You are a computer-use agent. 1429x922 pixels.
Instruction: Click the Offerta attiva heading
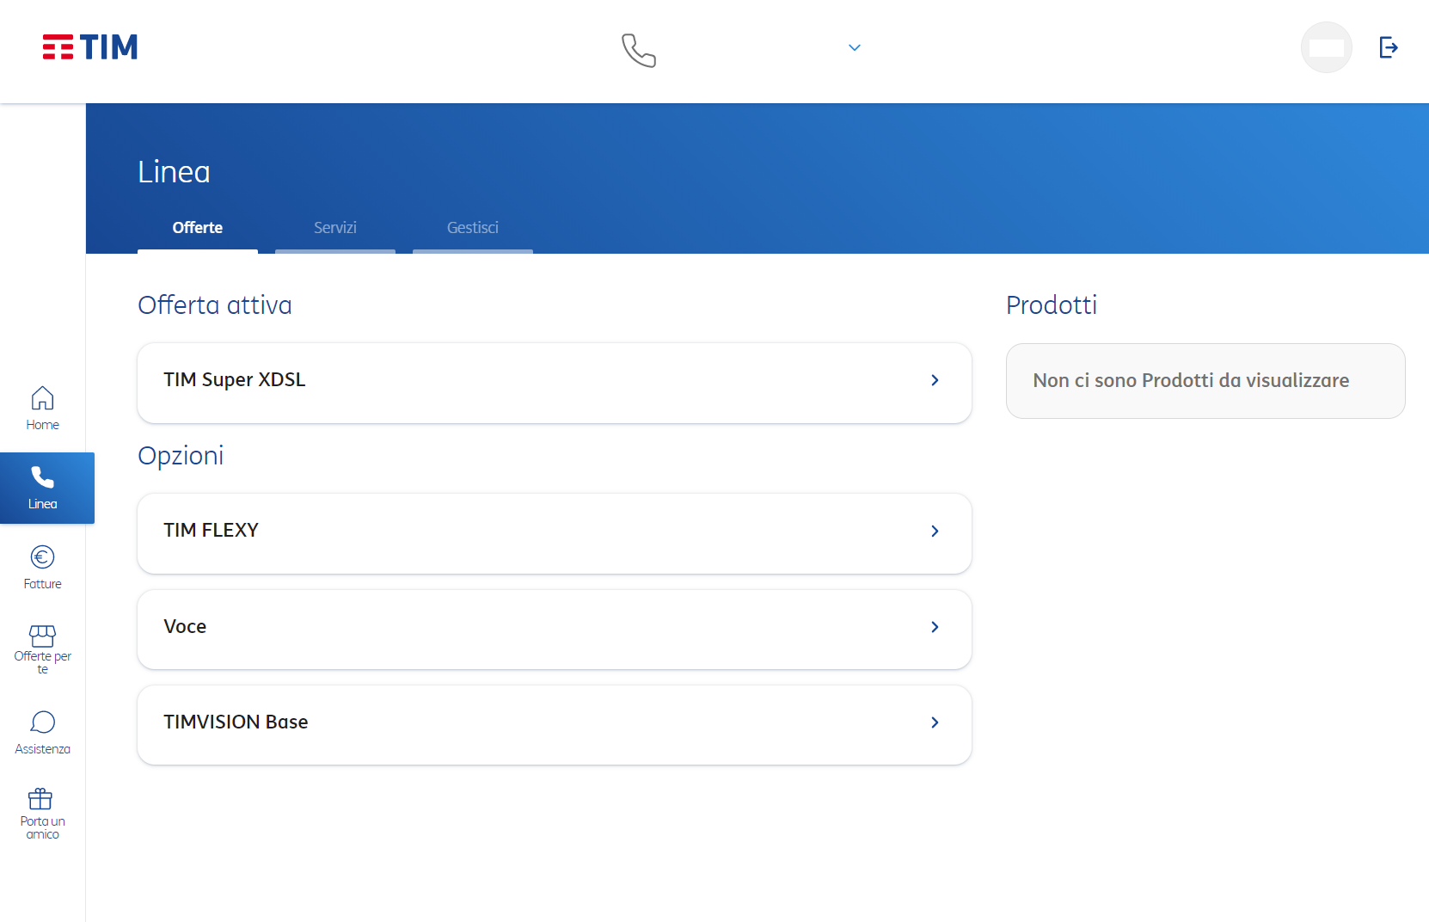pos(215,305)
